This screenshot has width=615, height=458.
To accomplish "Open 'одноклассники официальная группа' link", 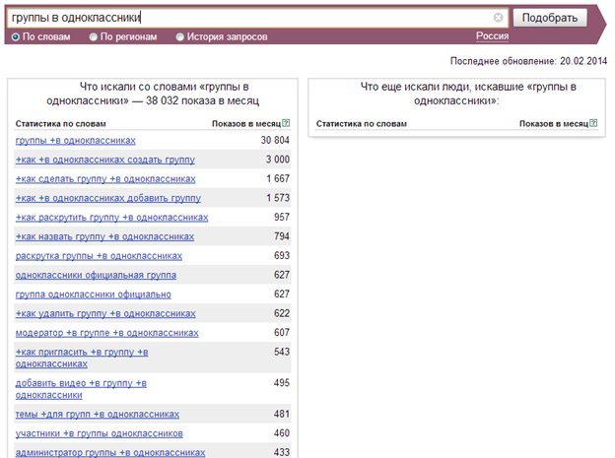I will coord(96,275).
